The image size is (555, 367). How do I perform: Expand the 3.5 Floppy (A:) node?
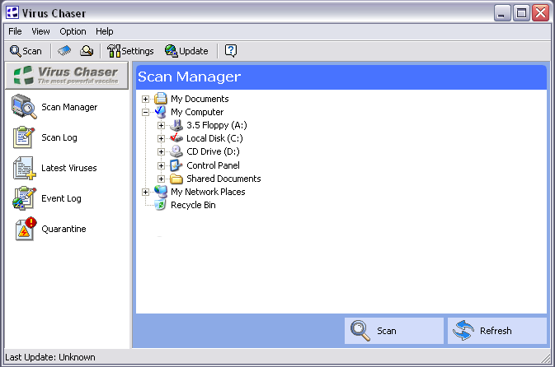click(161, 125)
